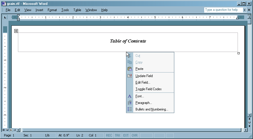The width and height of the screenshot is (253, 139).
Task: Click the Word document icon in title bar
Action: [x=4, y=3]
